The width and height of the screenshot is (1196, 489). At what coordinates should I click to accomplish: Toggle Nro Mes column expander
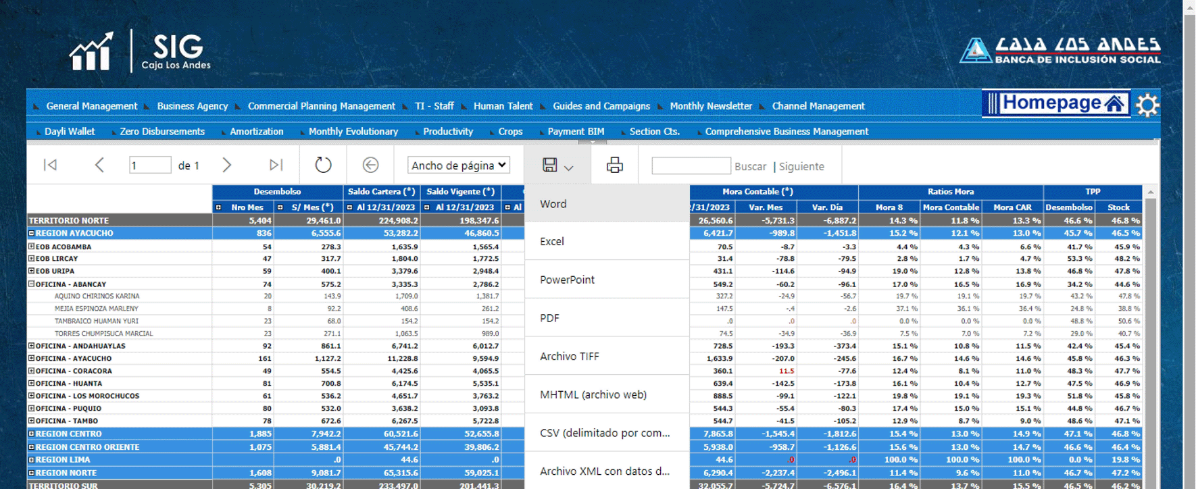(x=218, y=207)
